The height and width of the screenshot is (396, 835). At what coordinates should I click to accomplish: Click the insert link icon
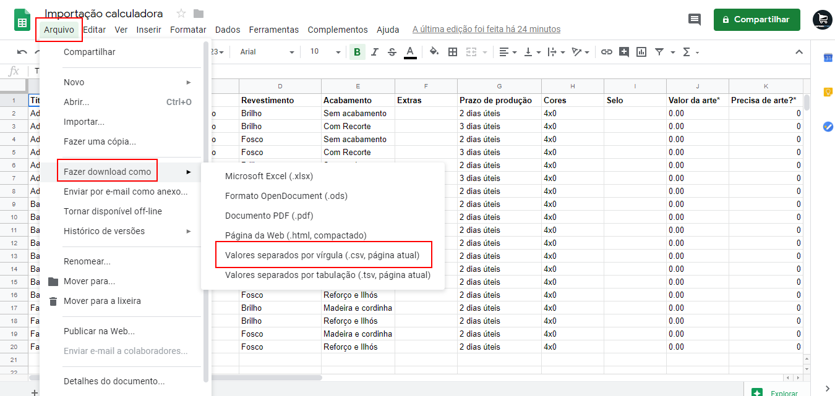pos(607,52)
